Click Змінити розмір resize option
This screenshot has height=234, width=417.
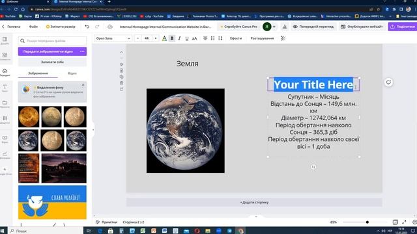(61, 27)
